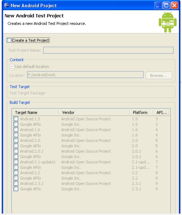
Task: Toggle the Use default location checkbox
Action: [12, 67]
